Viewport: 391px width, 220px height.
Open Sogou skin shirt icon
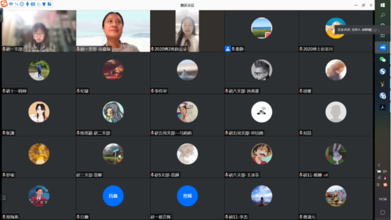(44, 4)
